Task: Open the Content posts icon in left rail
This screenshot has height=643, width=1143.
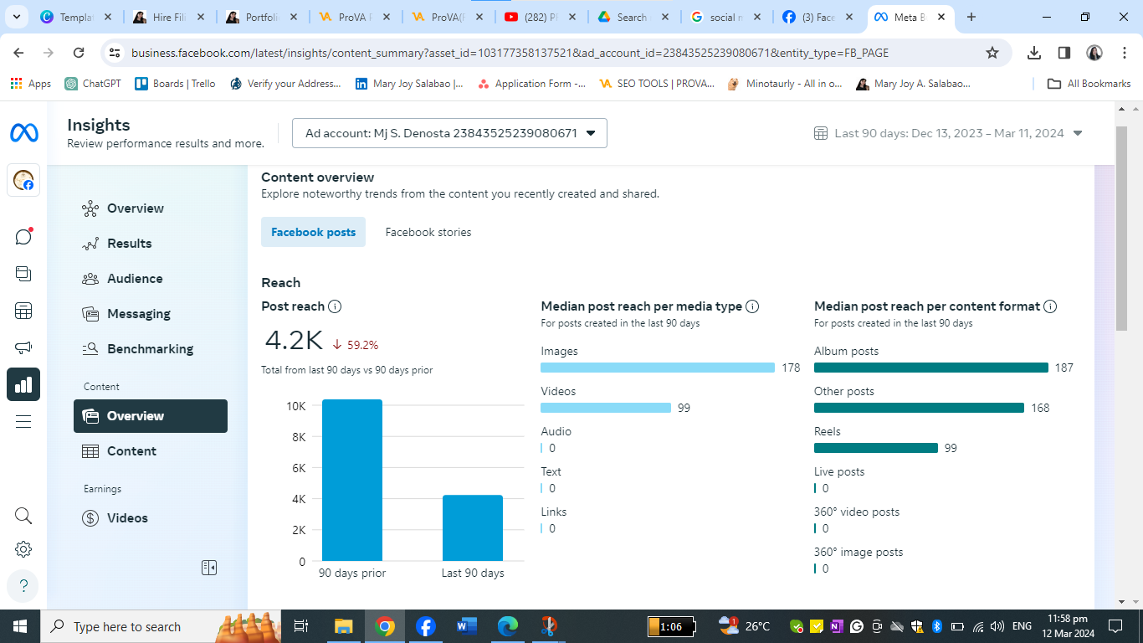Action: click(x=23, y=274)
